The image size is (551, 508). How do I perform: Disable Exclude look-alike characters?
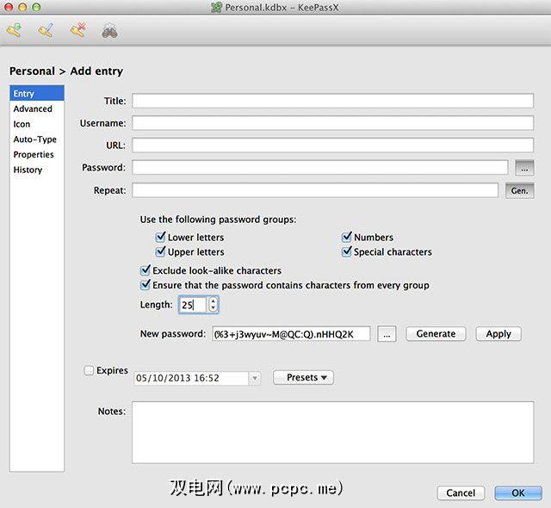(x=145, y=270)
